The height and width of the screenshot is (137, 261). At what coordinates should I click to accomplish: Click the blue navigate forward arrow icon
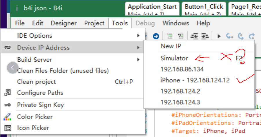[x=156, y=36]
